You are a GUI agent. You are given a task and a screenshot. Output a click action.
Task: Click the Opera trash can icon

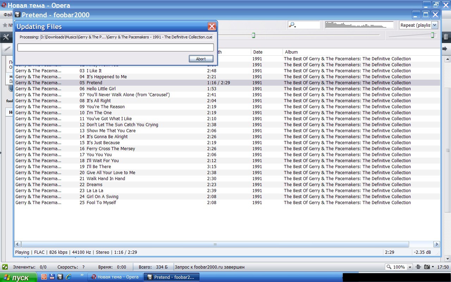coord(446,37)
